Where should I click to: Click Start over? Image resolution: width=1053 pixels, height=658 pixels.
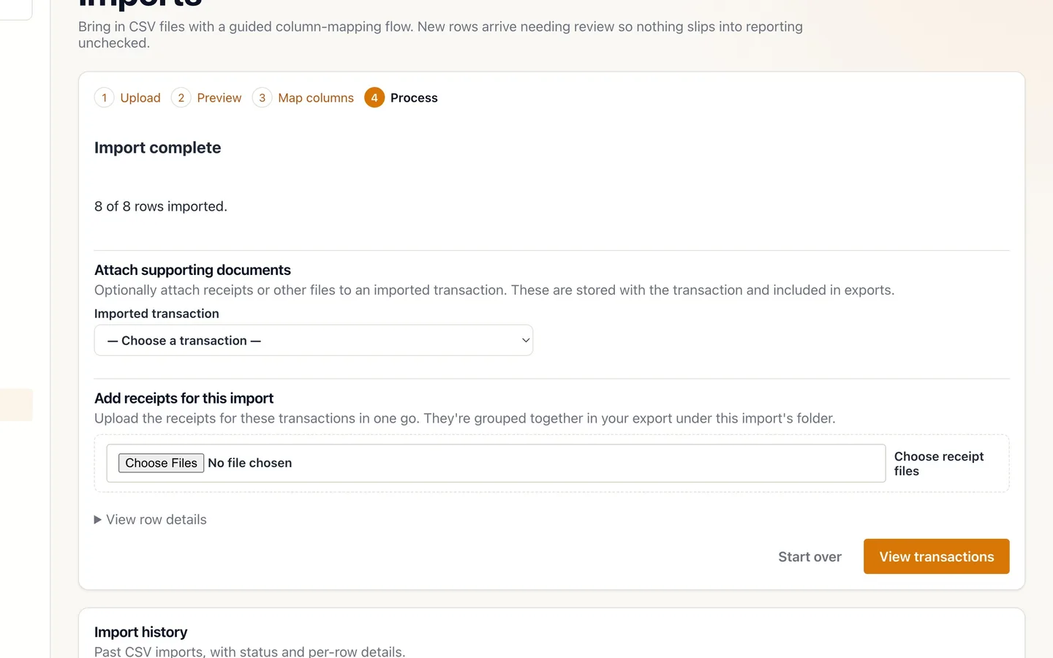coord(809,557)
